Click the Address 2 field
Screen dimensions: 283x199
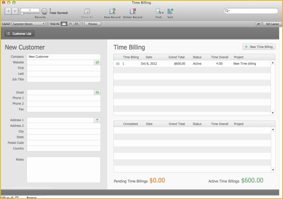pyautogui.click(x=64, y=126)
